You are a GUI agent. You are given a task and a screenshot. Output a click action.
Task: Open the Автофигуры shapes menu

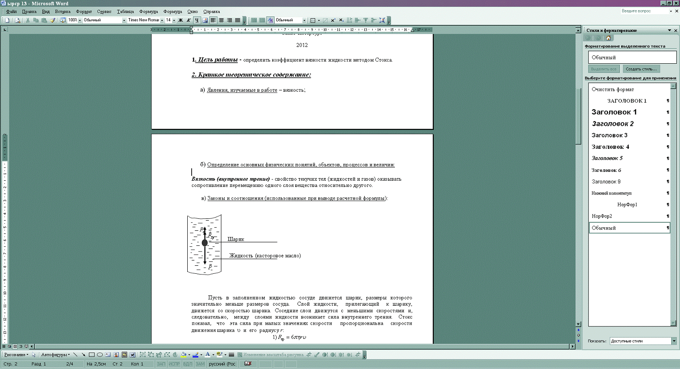55,355
